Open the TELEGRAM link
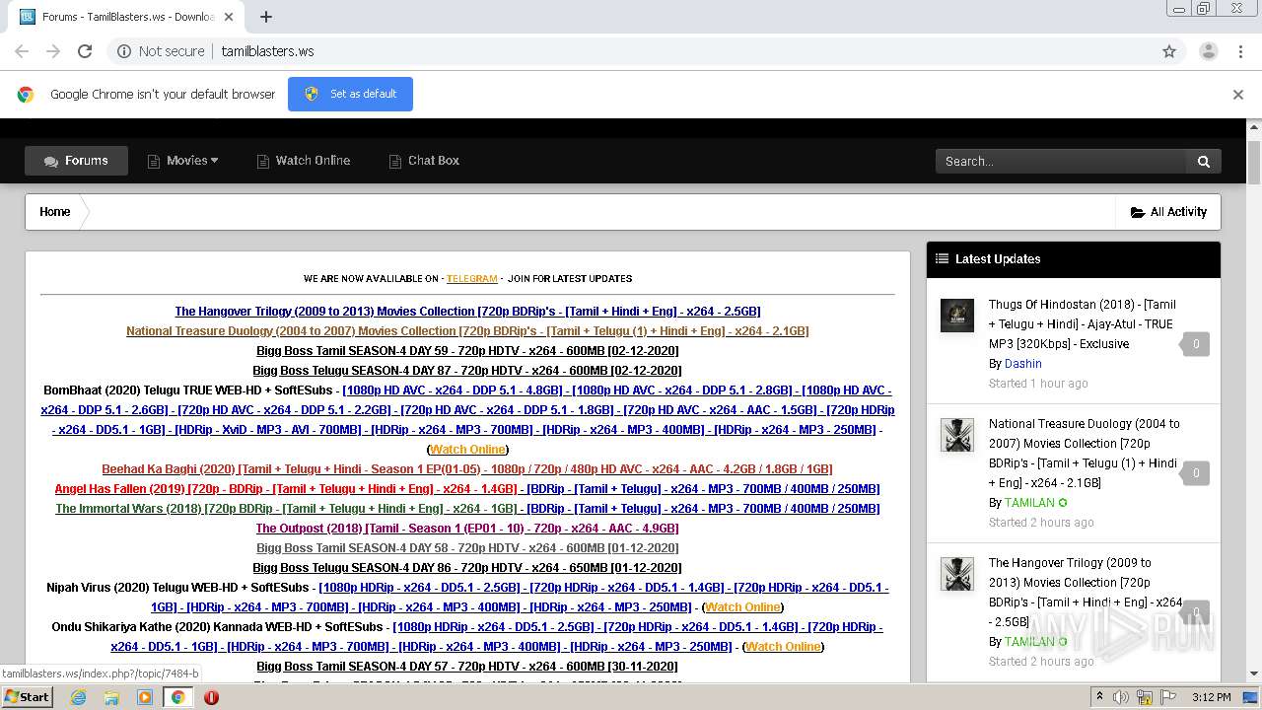1262x710 pixels. (471, 279)
